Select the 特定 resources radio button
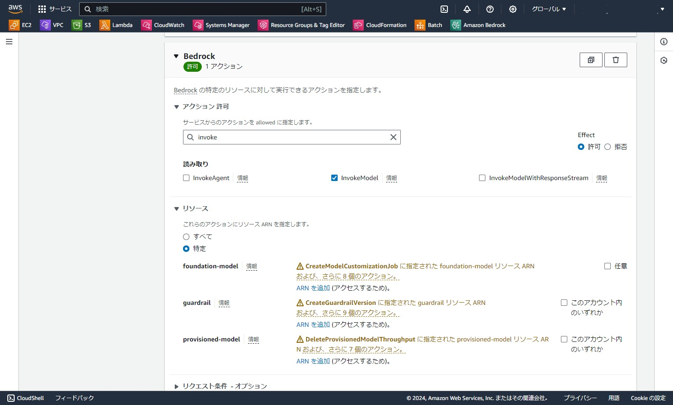 (186, 249)
